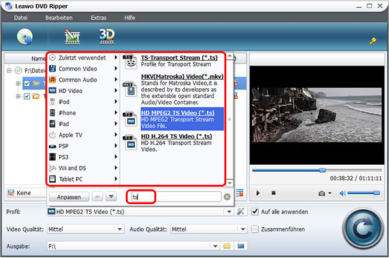Image resolution: width=389 pixels, height=258 pixels.
Task: Open profile settings wrench icon
Action: [241, 211]
